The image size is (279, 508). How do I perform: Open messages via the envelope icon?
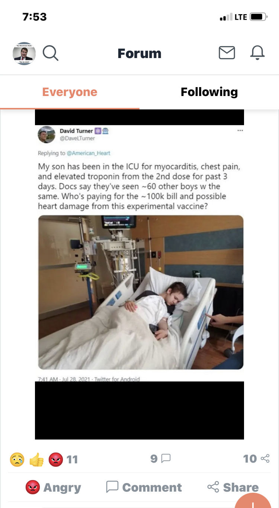click(x=227, y=53)
